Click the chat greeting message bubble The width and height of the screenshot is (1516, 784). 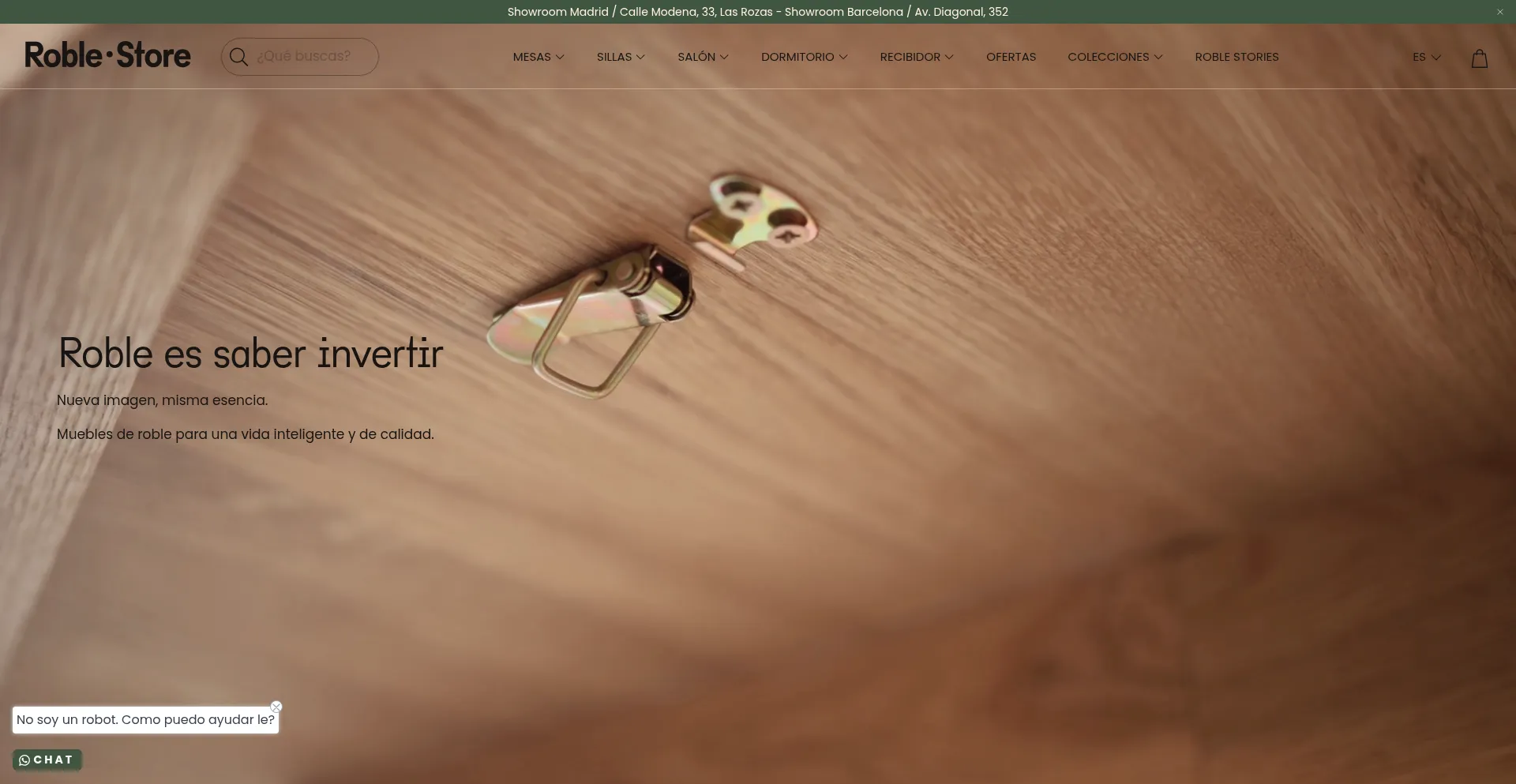tap(145, 720)
